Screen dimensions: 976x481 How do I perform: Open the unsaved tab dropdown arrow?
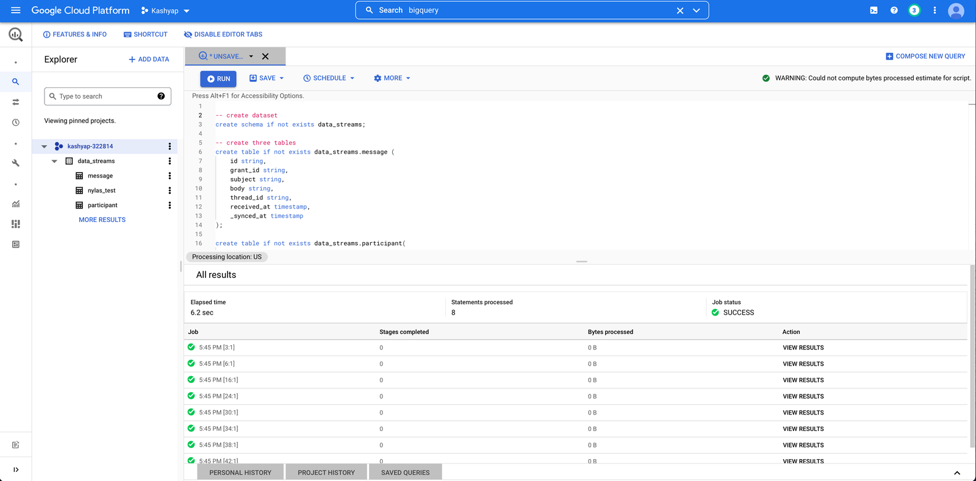tap(251, 56)
